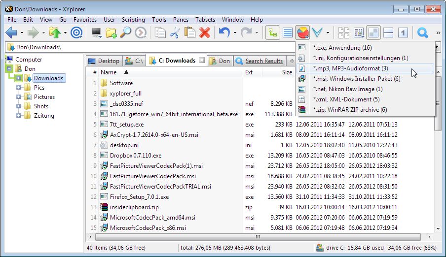446x257 pixels.
Task: Open Back history dropdown arrow
Action: click(22, 33)
